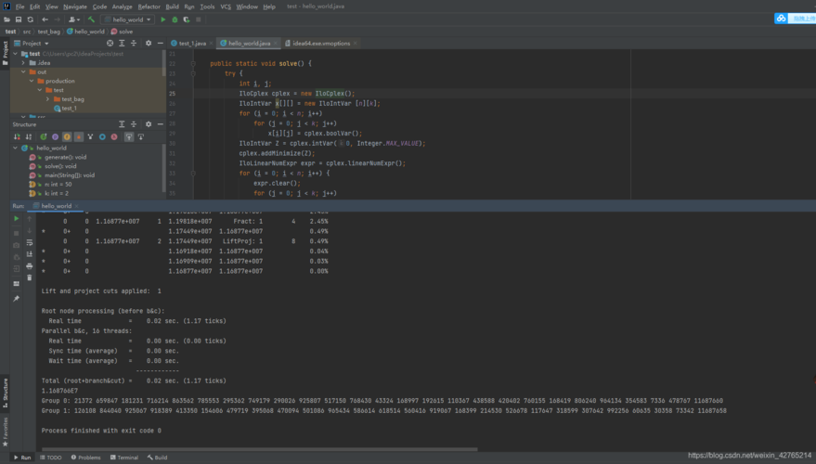This screenshot has height=464, width=816.
Task: Select test_1 file in Project tree
Action: [x=69, y=109]
